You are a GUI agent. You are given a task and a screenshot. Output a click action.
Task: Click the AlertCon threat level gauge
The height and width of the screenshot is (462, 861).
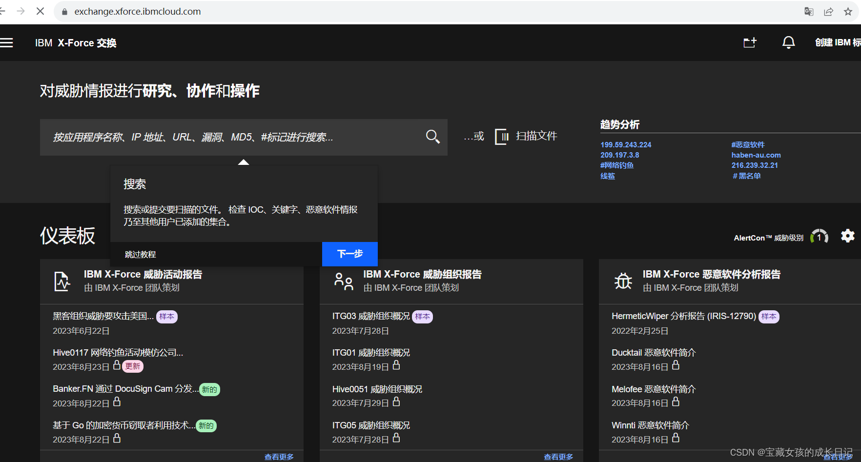(x=820, y=236)
